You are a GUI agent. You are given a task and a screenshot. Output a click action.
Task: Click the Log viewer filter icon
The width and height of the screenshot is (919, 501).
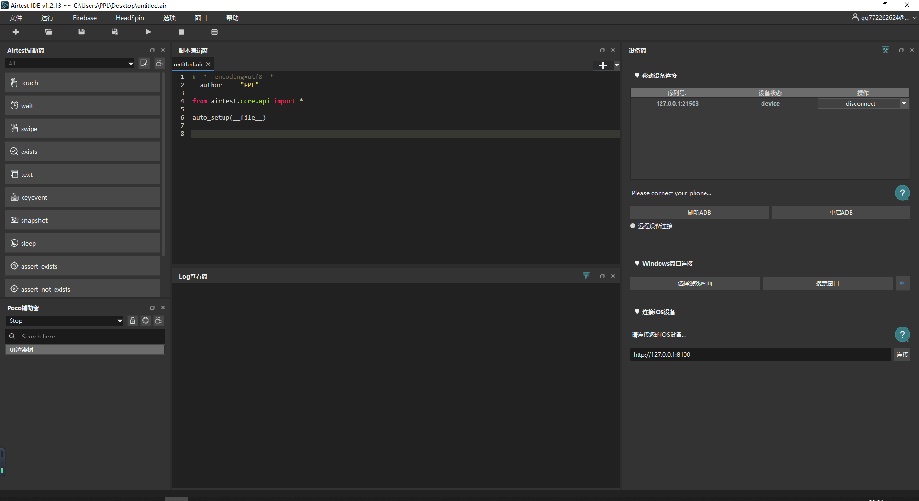[586, 276]
